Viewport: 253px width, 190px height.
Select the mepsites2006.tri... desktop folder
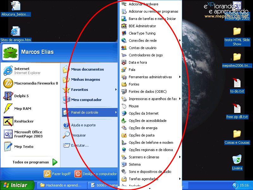pos(237,60)
